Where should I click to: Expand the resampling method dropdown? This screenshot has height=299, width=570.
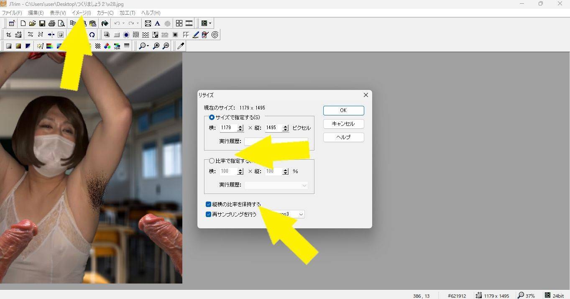tap(300, 215)
